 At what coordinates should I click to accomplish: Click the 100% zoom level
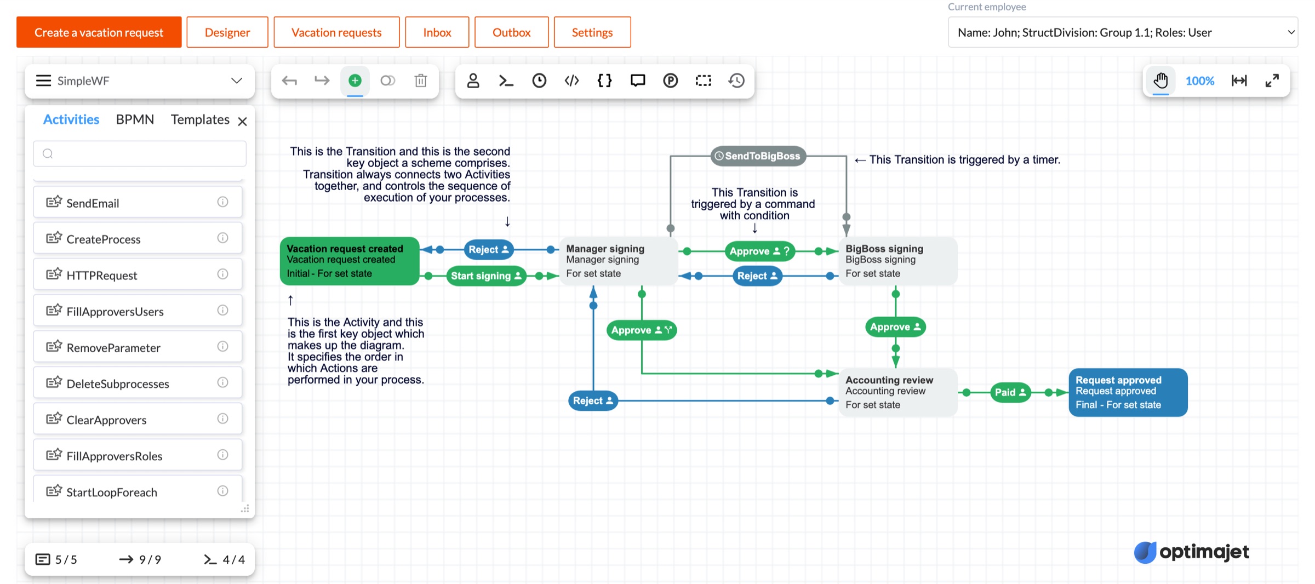[x=1200, y=81]
